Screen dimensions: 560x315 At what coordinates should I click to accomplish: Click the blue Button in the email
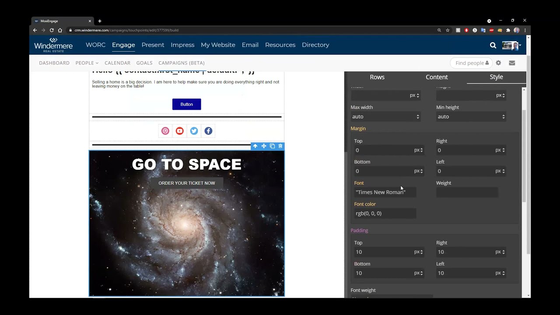(187, 104)
